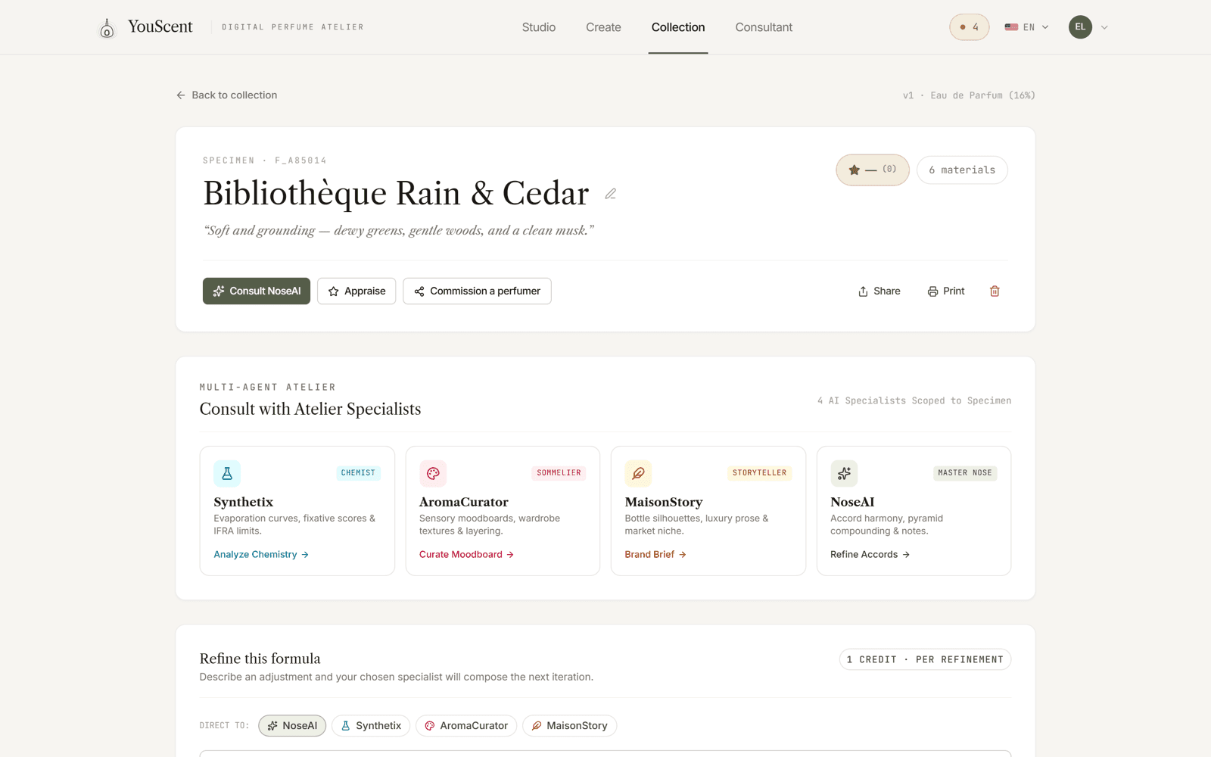
Task: Click the Synthetix flask icon in the Chemist card
Action: [227, 473]
